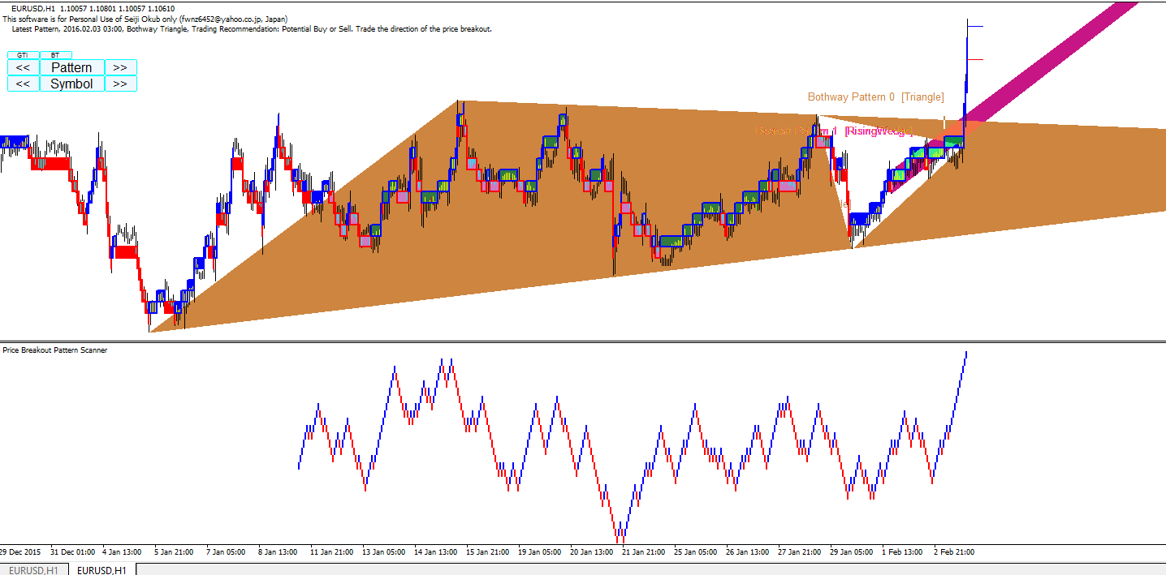Click the '2 Feb 21:00' time axis label
Viewport: 1166px width, 575px height.
(954, 552)
